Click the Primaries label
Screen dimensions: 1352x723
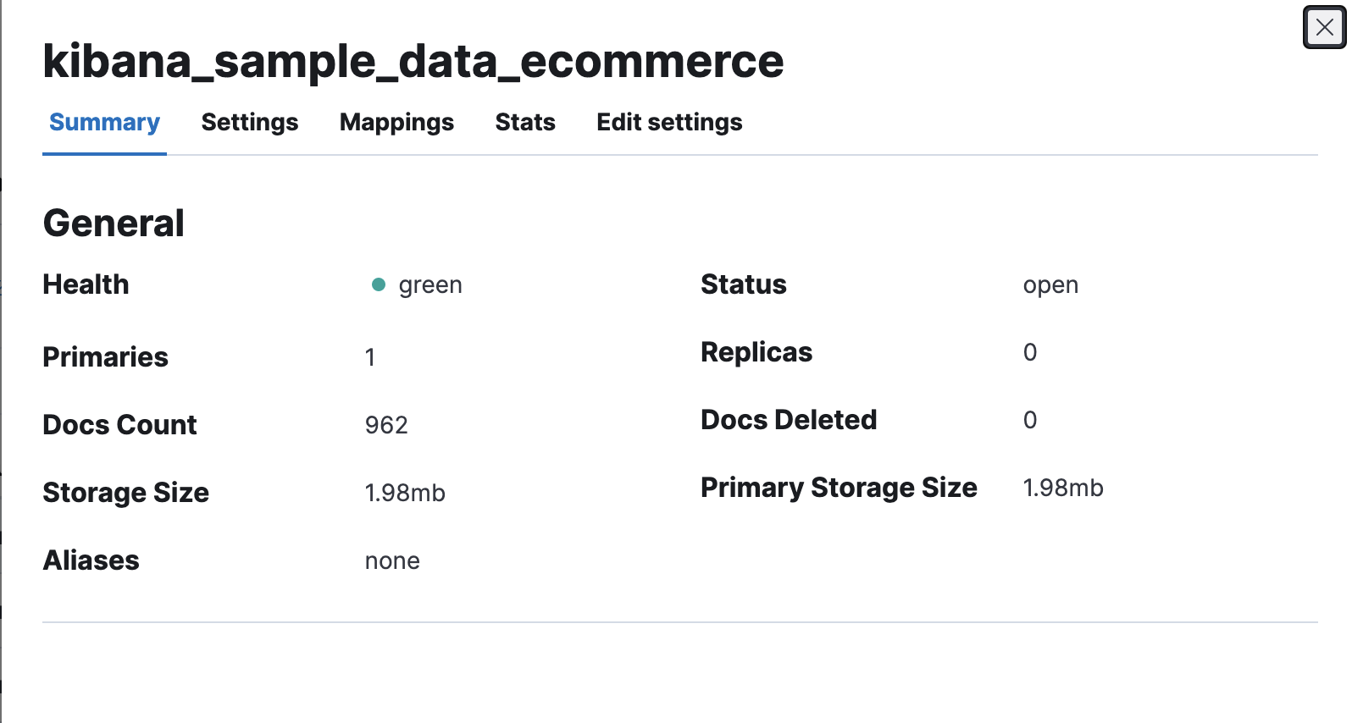105,357
